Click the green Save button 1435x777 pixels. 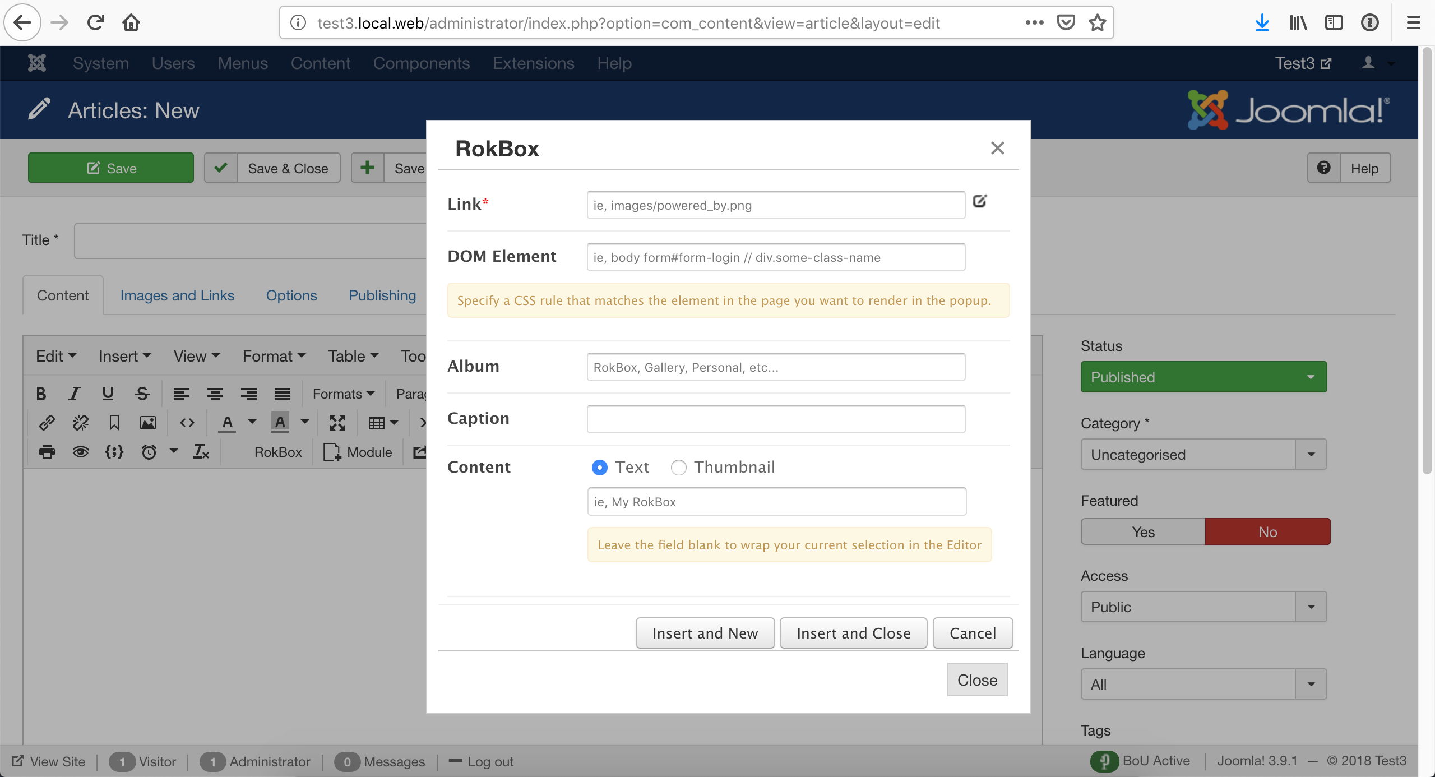[111, 168]
